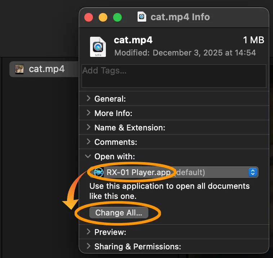Image resolution: width=273 pixels, height=258 pixels.
Task: Select the cat.mp4 thumbnail in Finder list
Action: (x=19, y=69)
